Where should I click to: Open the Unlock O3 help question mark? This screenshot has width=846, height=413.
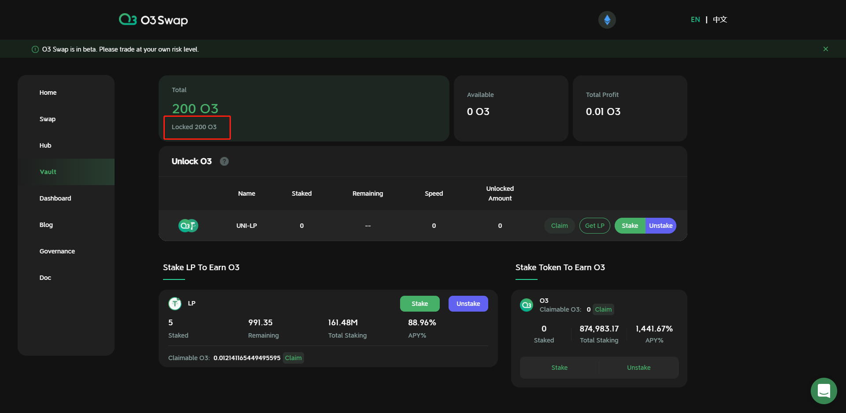pos(224,161)
